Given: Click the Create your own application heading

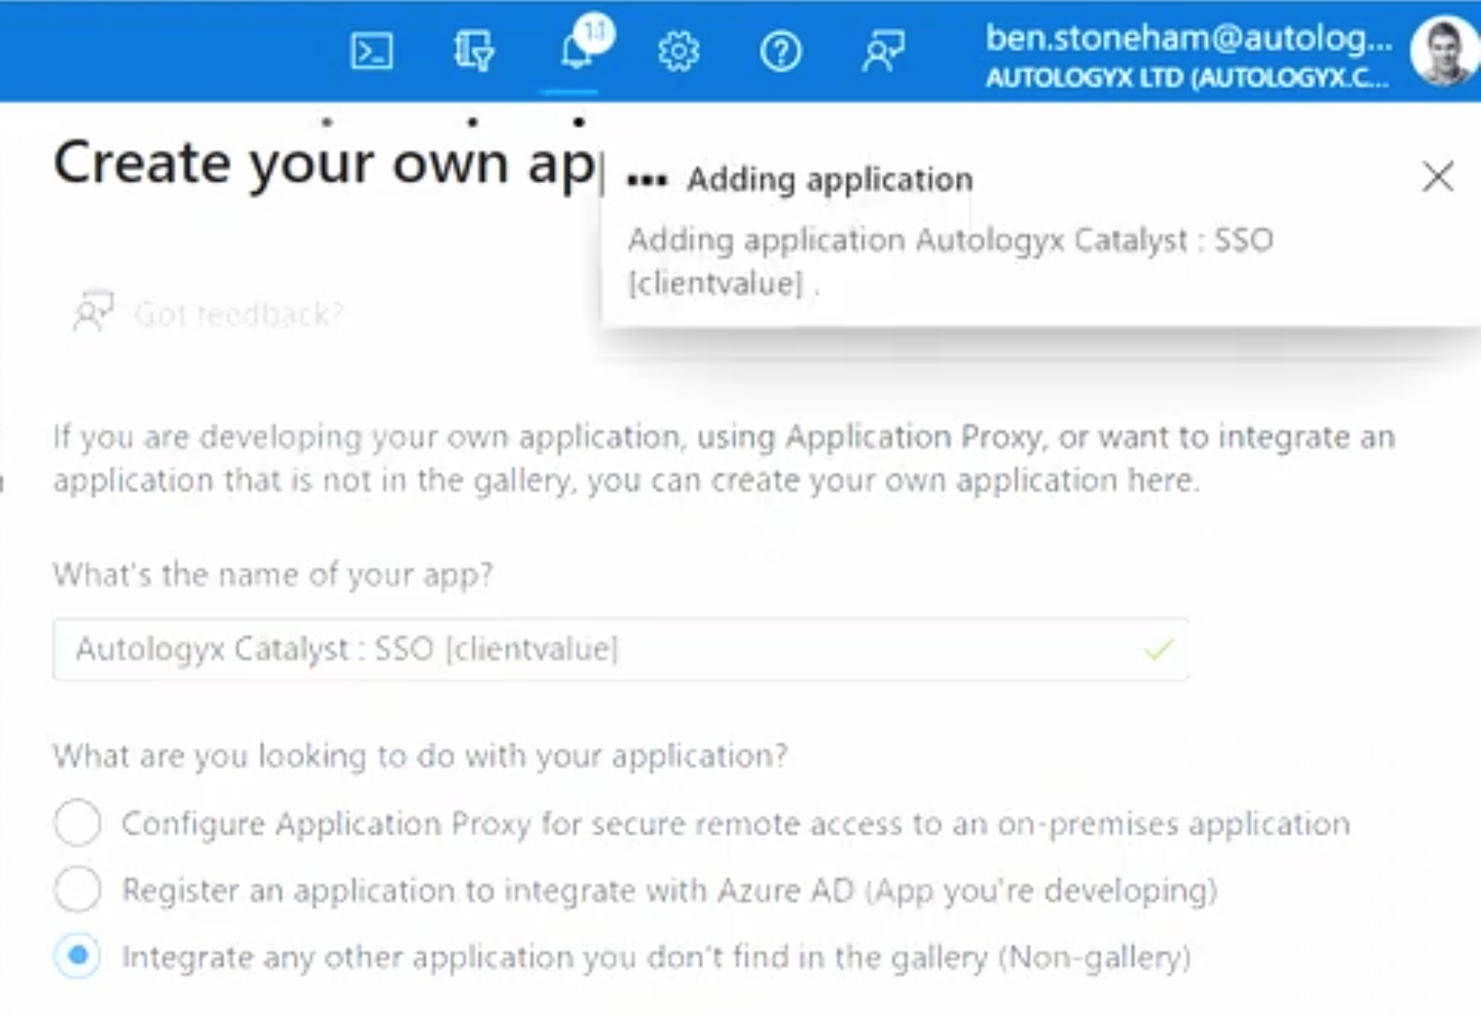Looking at the screenshot, I should 326,163.
